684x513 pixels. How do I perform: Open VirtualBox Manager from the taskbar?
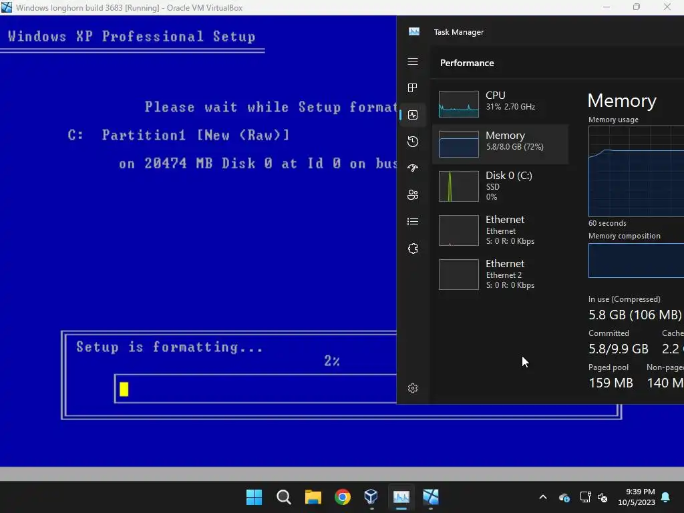click(371, 497)
